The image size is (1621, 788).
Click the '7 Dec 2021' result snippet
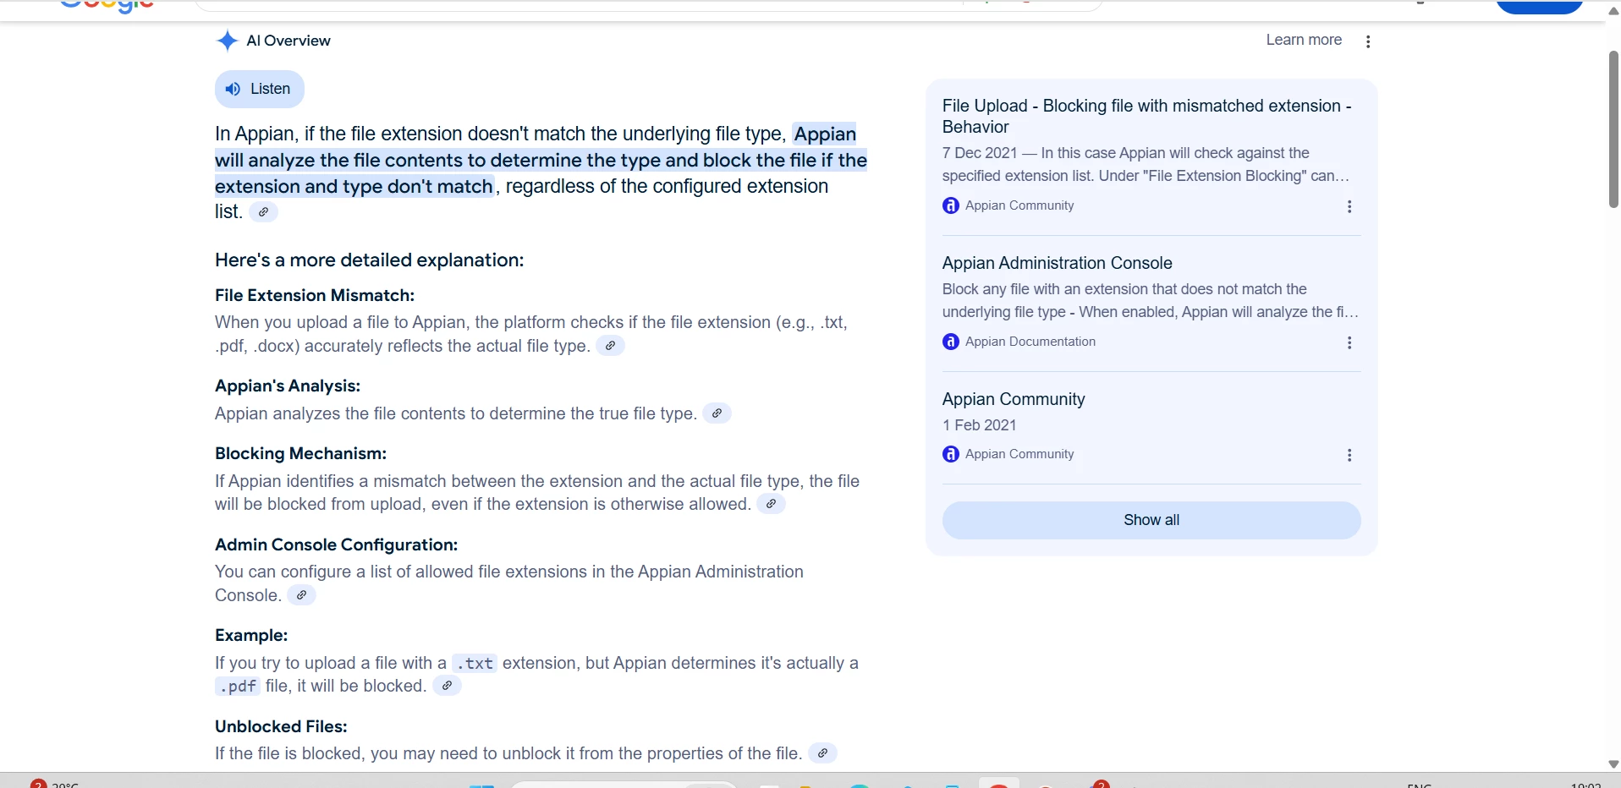pyautogui.click(x=1146, y=164)
